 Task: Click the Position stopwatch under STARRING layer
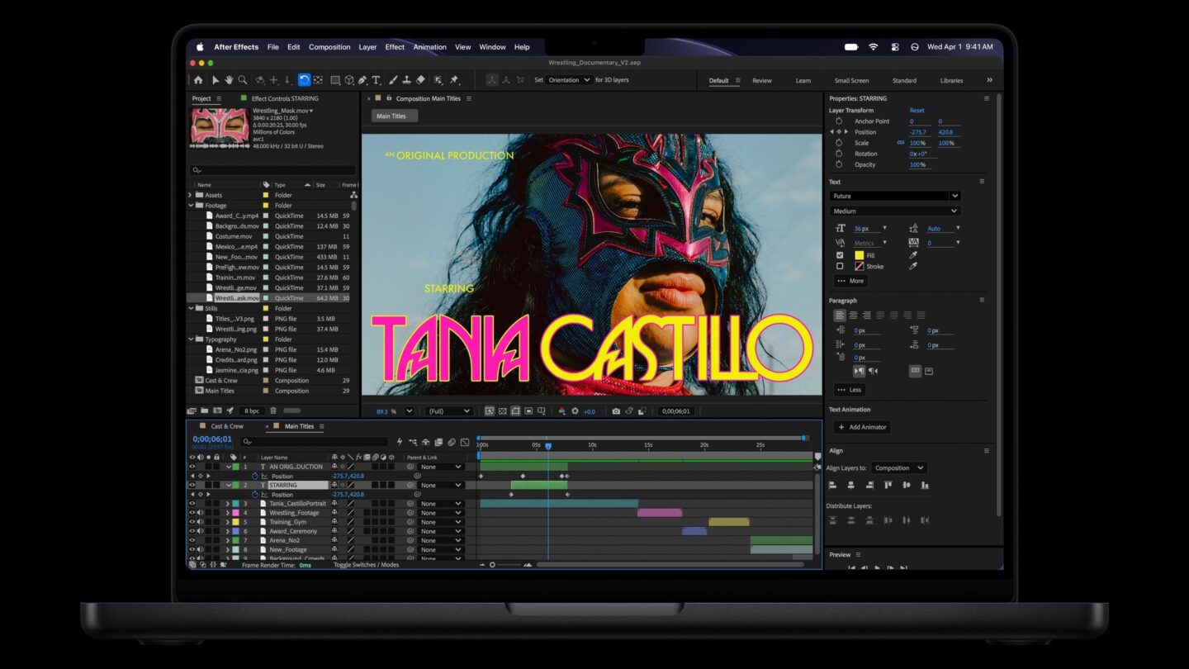pyautogui.click(x=256, y=495)
